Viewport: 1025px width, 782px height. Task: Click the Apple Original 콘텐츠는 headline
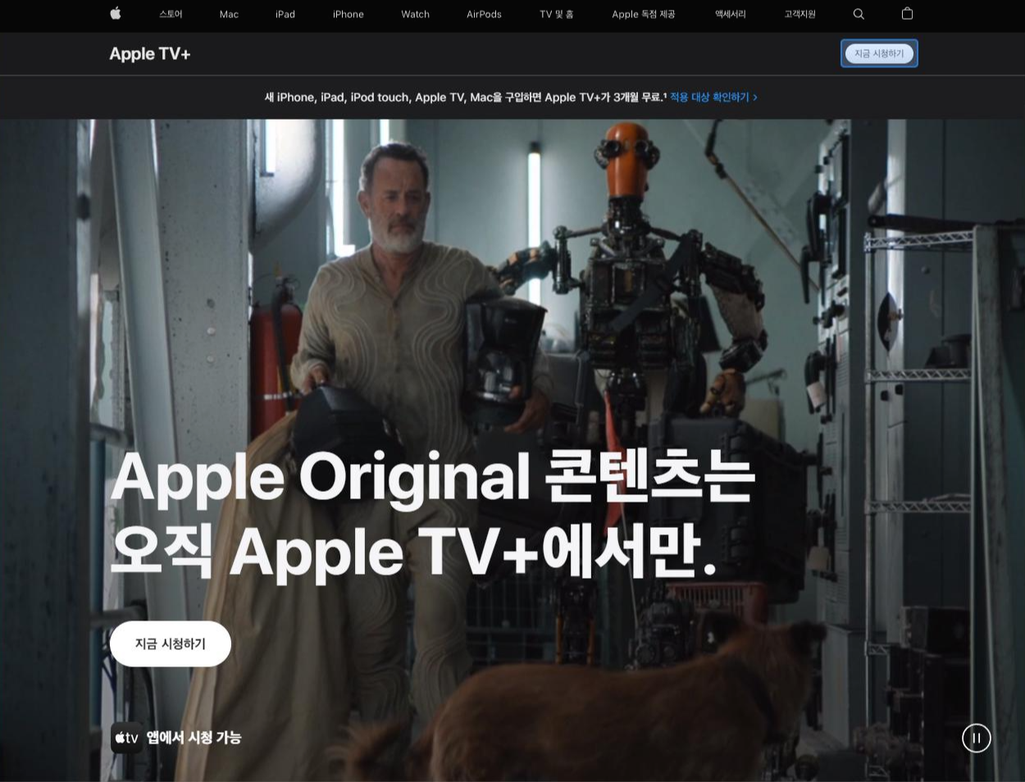[432, 476]
